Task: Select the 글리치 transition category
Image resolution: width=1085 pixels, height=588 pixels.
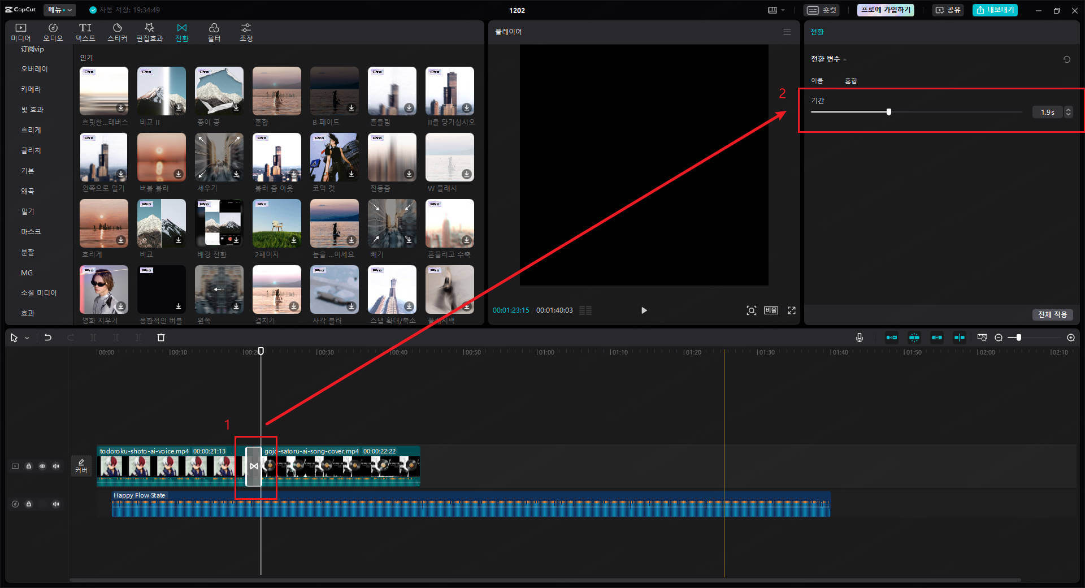Action: pos(31,150)
